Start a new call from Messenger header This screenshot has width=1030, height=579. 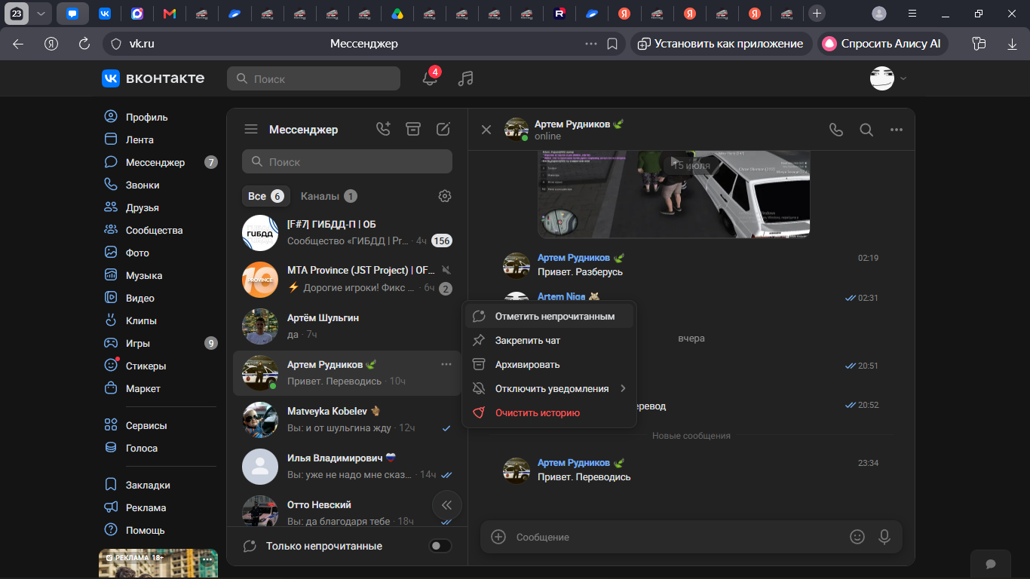pos(383,129)
